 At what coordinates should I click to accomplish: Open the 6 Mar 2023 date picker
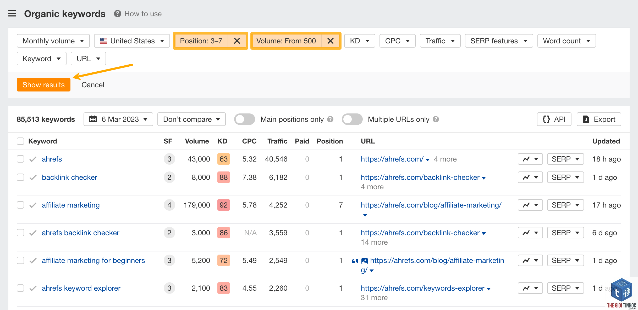point(118,119)
